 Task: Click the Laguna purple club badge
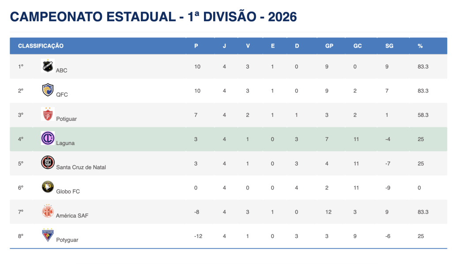point(48,138)
